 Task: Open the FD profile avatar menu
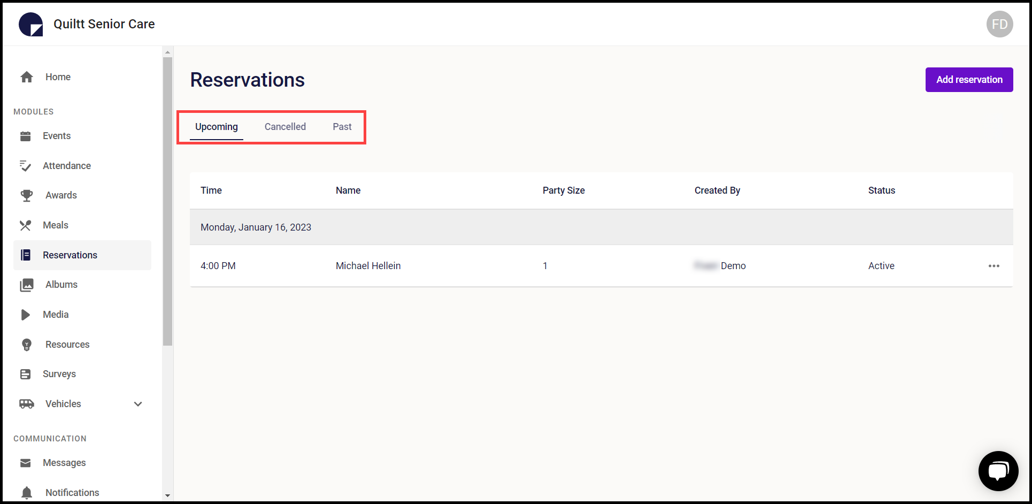(x=999, y=24)
